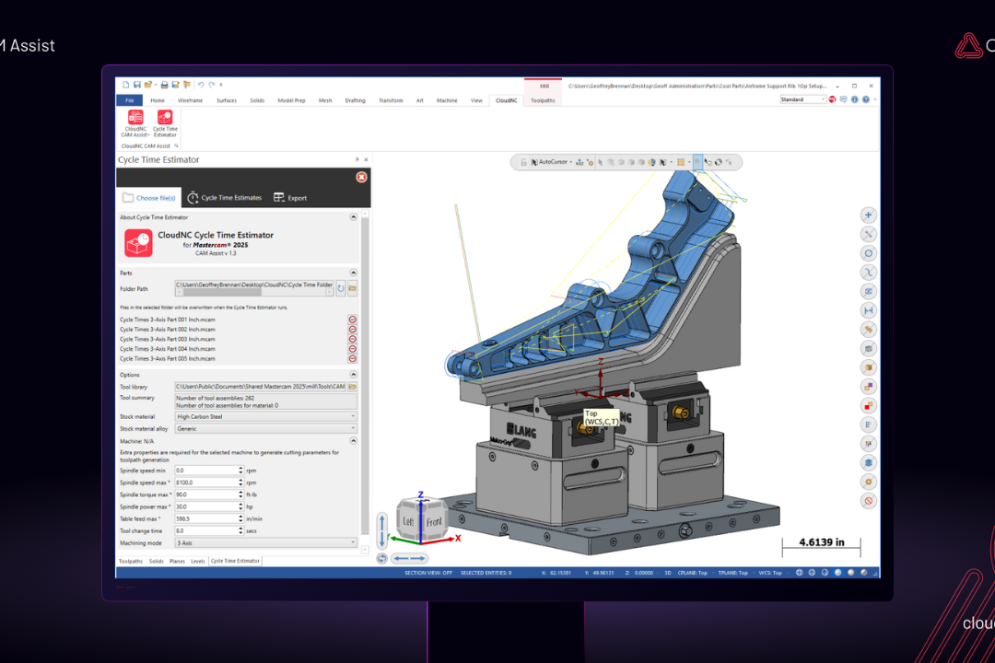Click the Tool change time stepper arrows

click(x=240, y=531)
